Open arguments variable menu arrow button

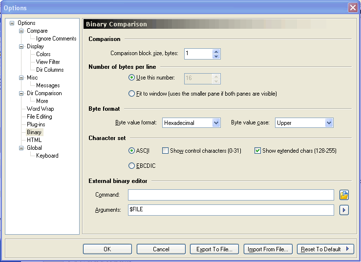[344, 210]
